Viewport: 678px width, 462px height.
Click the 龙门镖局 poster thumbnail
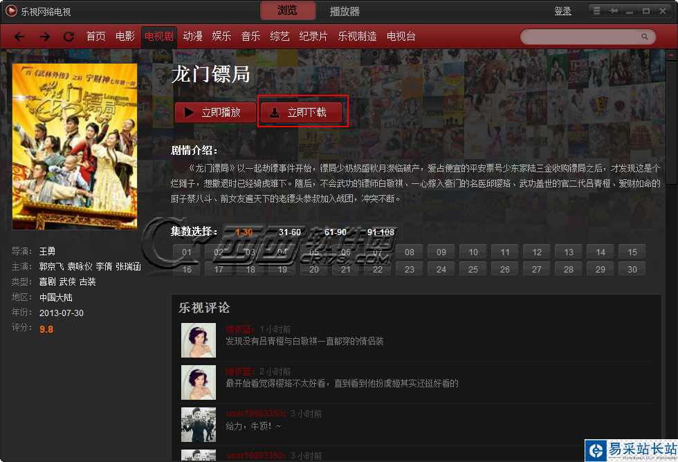[x=75, y=147]
